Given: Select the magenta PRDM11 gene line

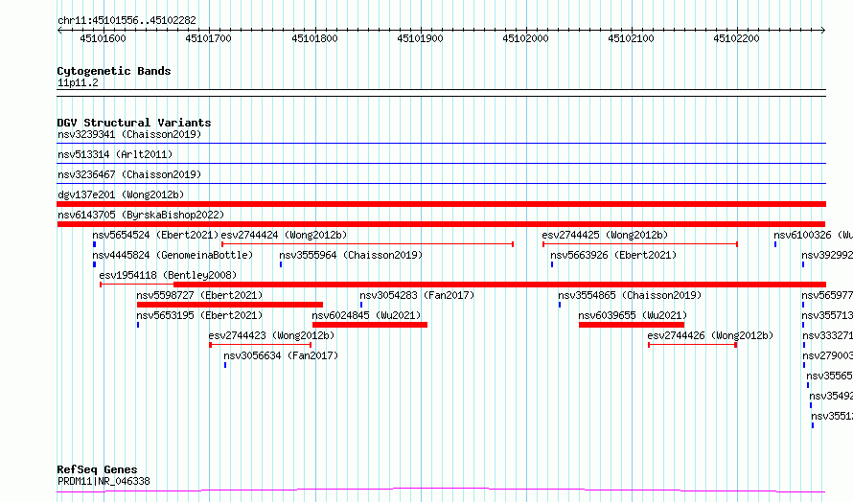Looking at the screenshot, I should click(x=441, y=491).
